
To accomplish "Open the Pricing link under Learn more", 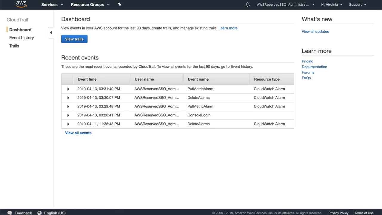I will (307, 61).
